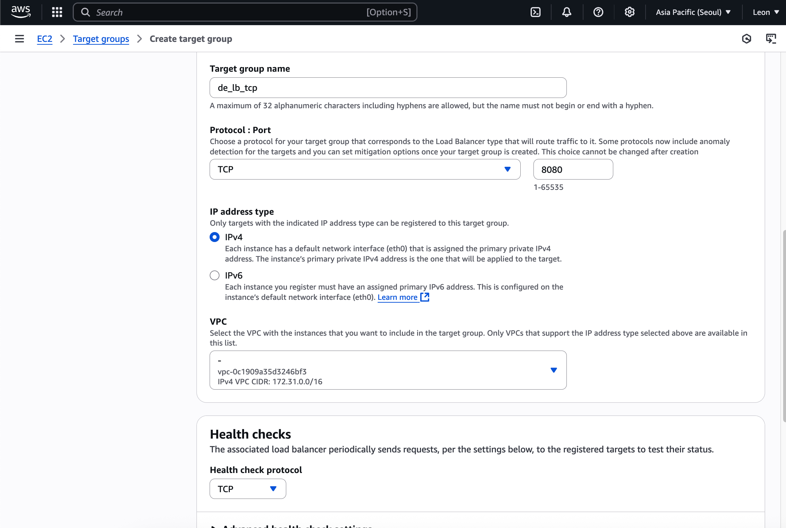This screenshot has height=528, width=786.
Task: Open the notifications bell icon
Action: [566, 12]
